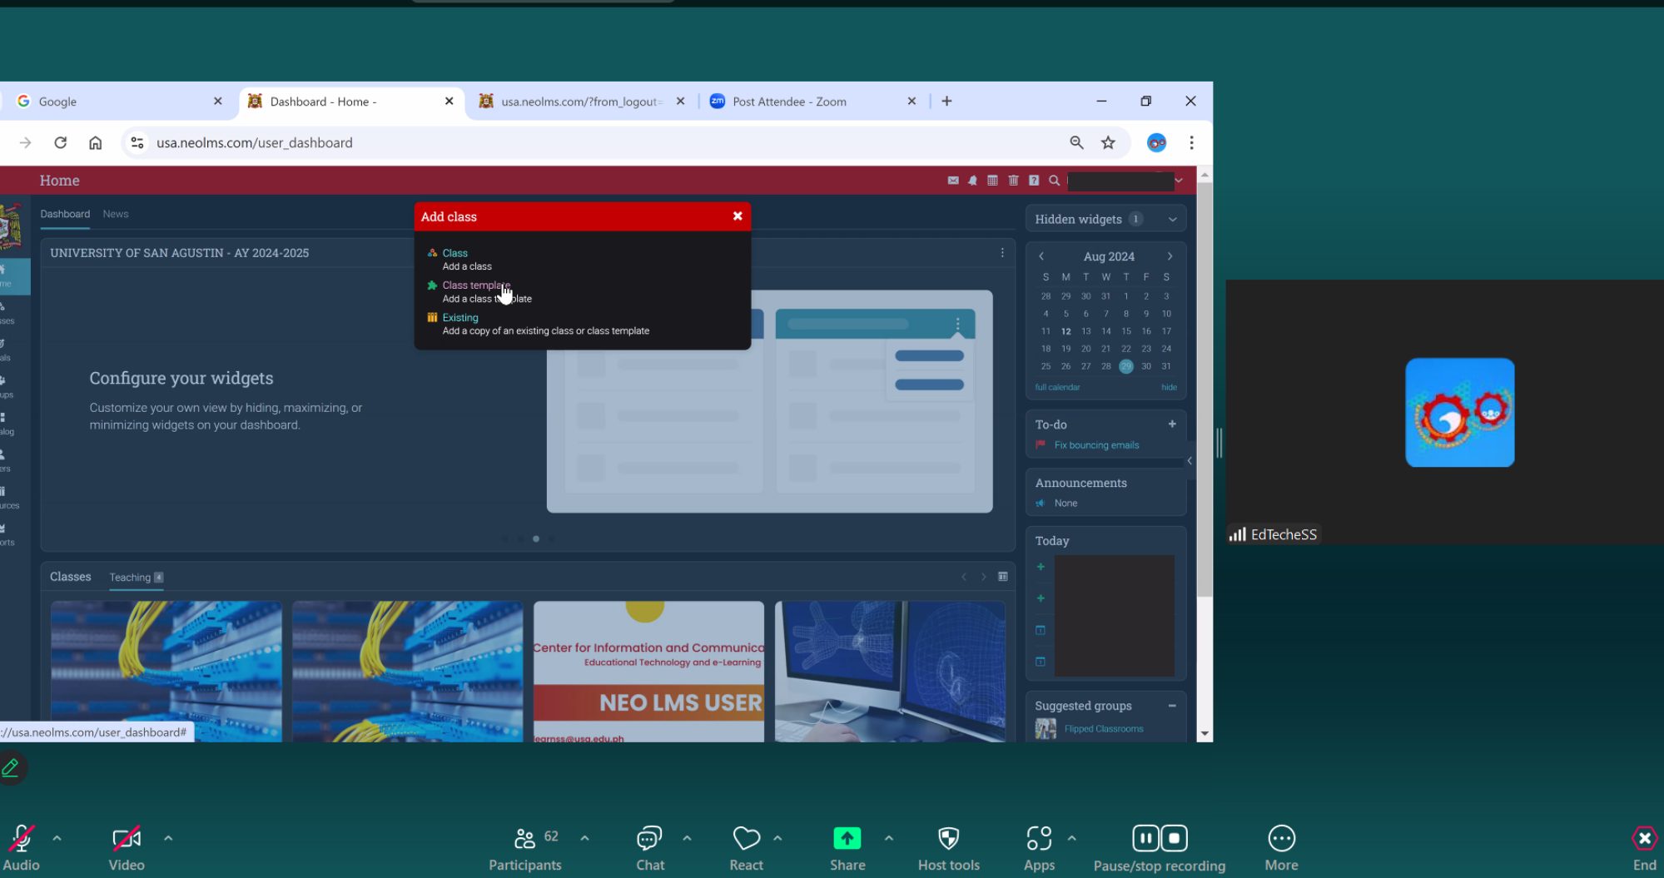
Task: Collapse the Suggested groups widget
Action: coord(1172,706)
